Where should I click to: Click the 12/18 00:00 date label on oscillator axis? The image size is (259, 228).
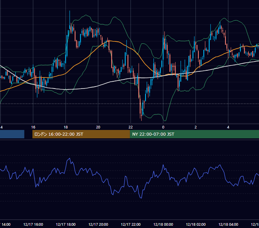pyautogui.click(x=163, y=224)
